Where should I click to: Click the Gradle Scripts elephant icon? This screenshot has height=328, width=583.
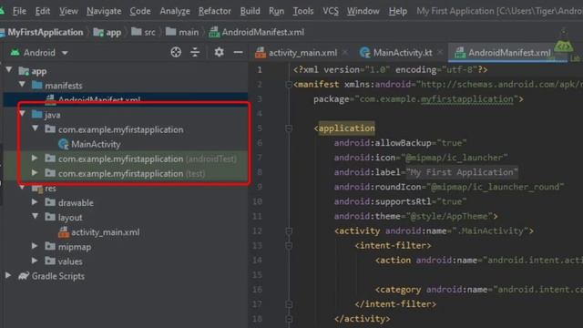point(24,276)
